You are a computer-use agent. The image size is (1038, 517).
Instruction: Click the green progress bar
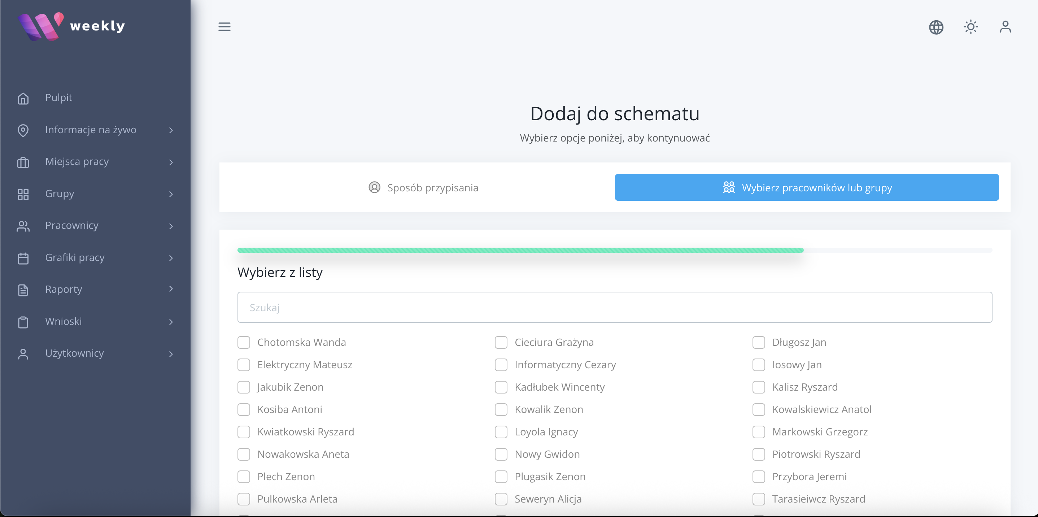click(x=520, y=250)
